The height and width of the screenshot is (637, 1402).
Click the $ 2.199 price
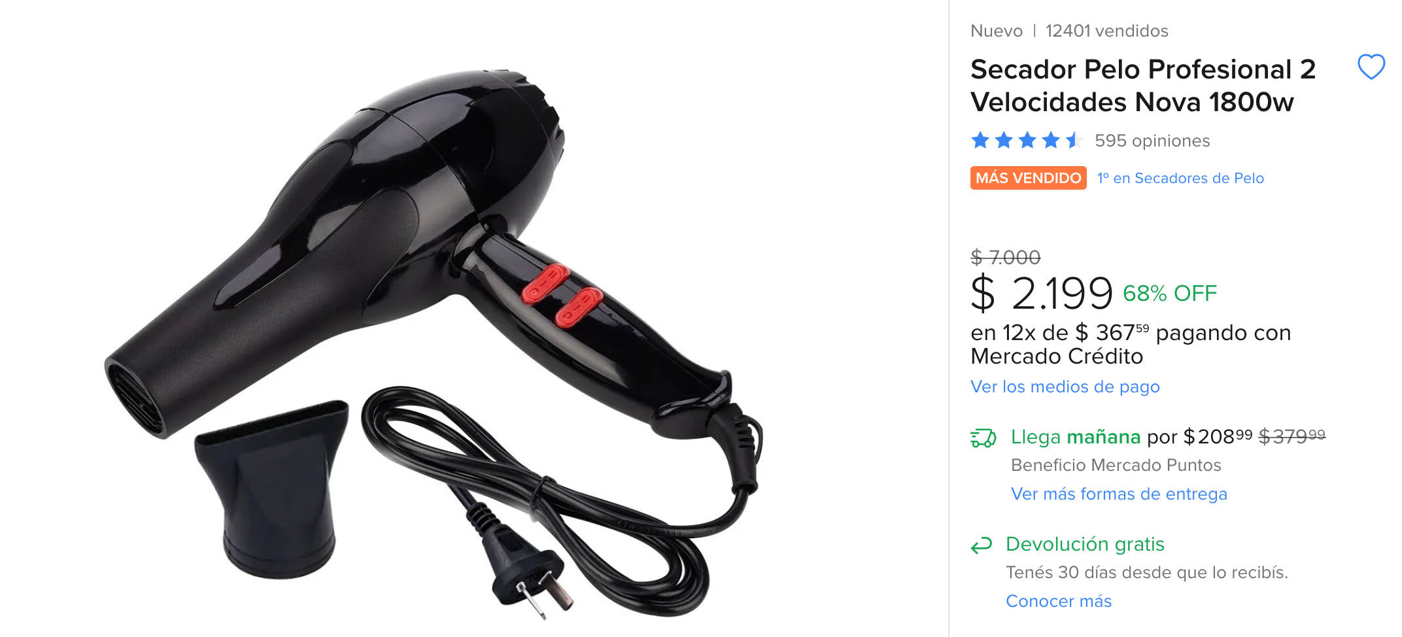click(1042, 293)
